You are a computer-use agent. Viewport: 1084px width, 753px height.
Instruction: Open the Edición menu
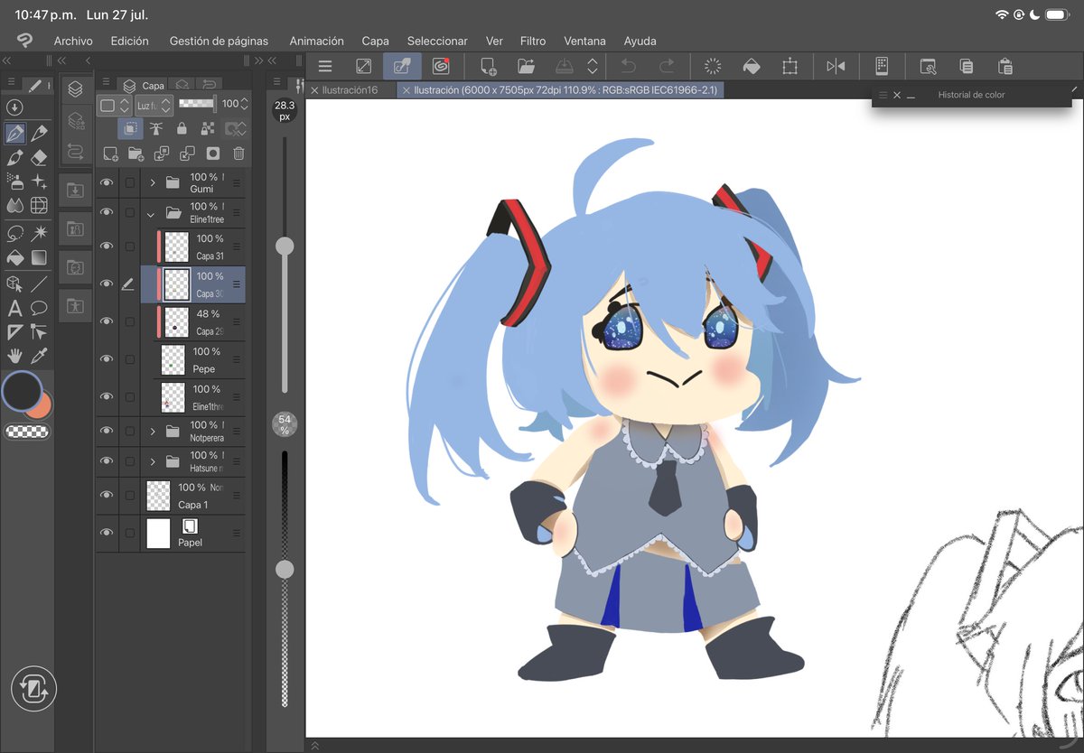130,41
